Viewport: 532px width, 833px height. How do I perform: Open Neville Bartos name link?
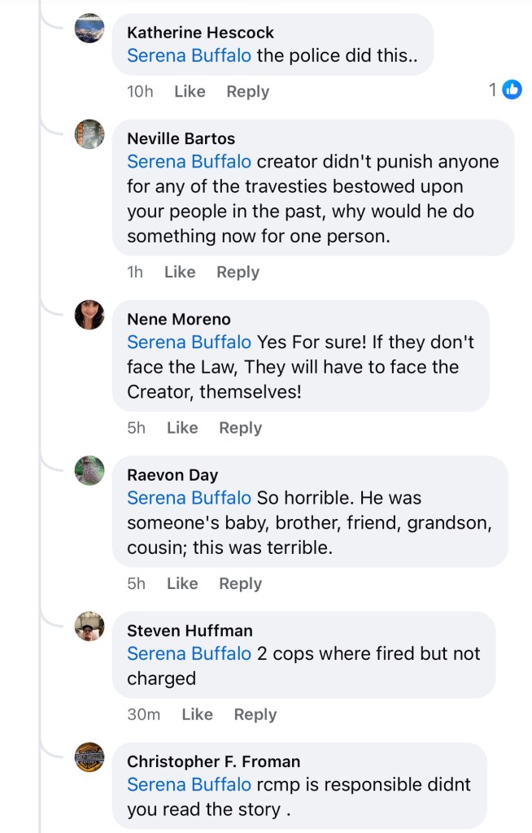tap(181, 138)
